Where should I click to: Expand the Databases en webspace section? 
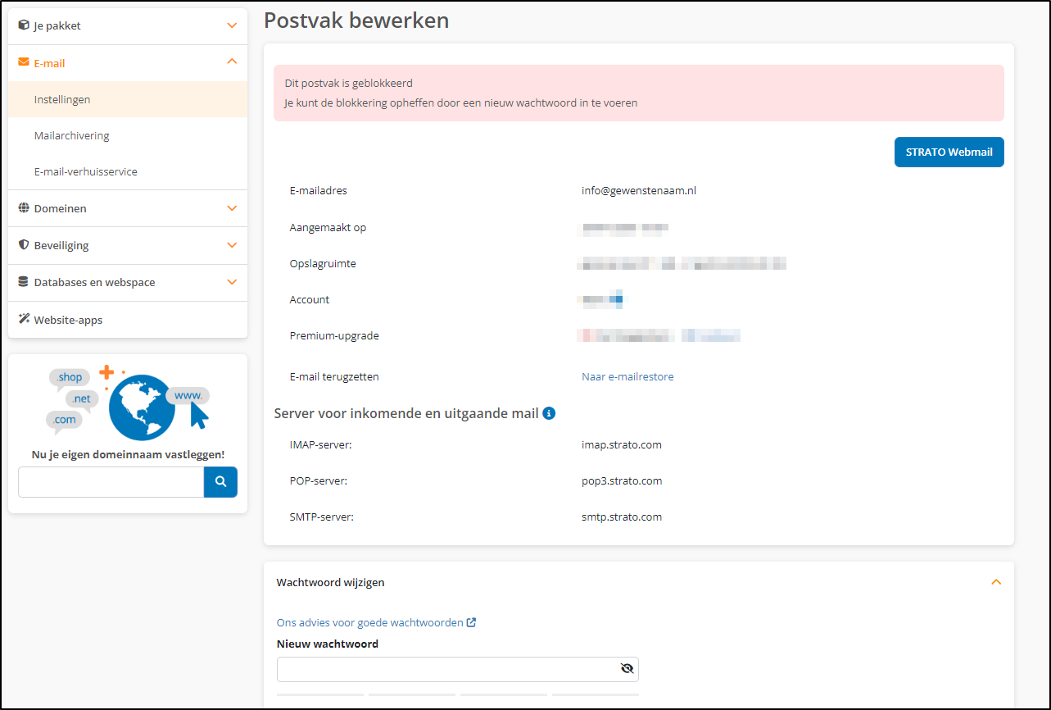tap(232, 282)
